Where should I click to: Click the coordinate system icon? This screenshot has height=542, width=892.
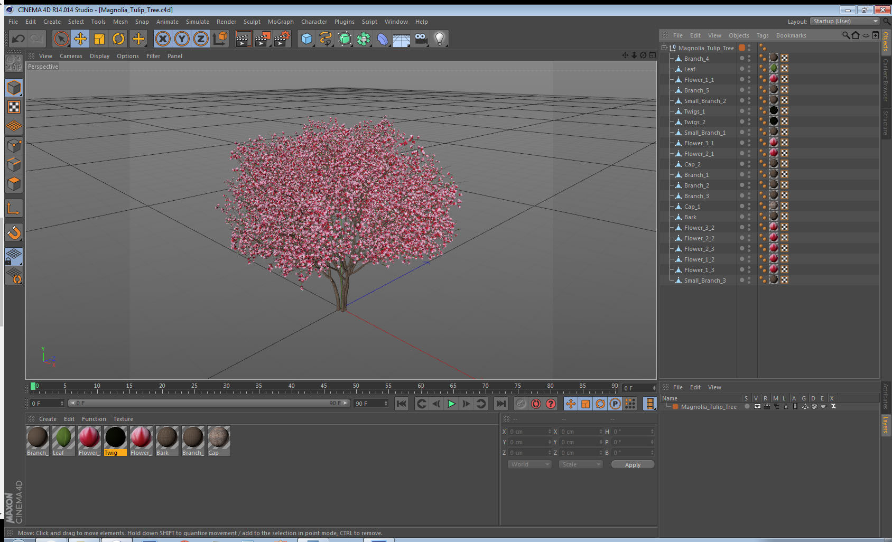(x=220, y=39)
